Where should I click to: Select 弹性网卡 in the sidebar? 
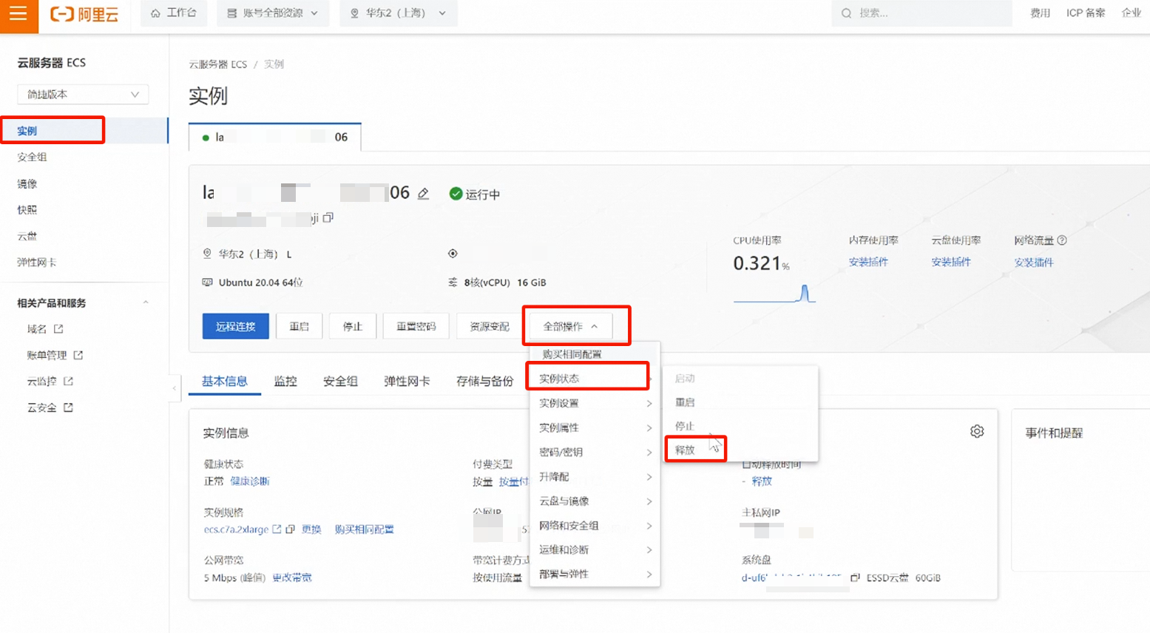tap(37, 263)
